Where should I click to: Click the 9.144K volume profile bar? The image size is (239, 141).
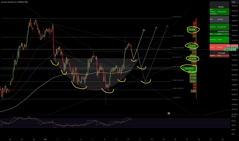tap(193, 78)
